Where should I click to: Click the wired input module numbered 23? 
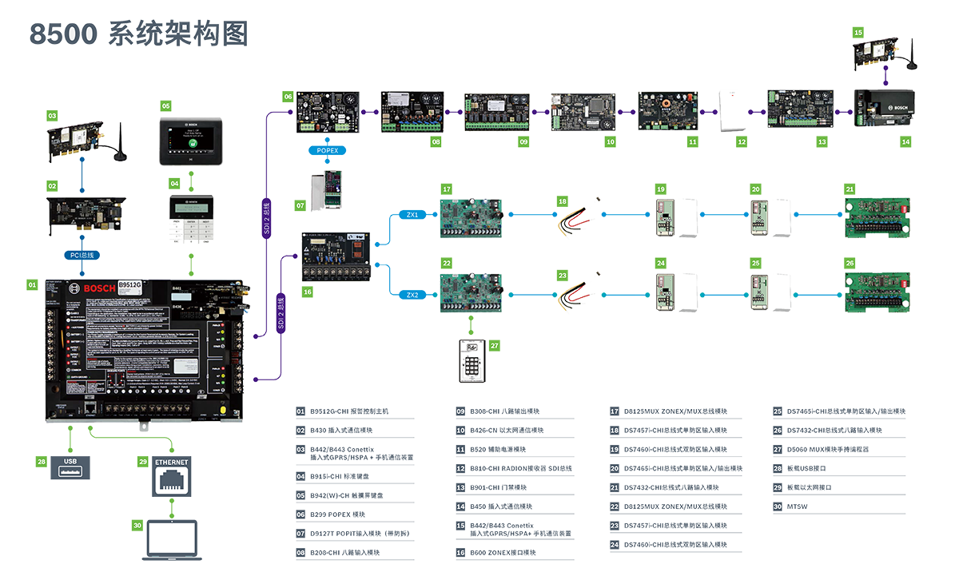tap(577, 292)
